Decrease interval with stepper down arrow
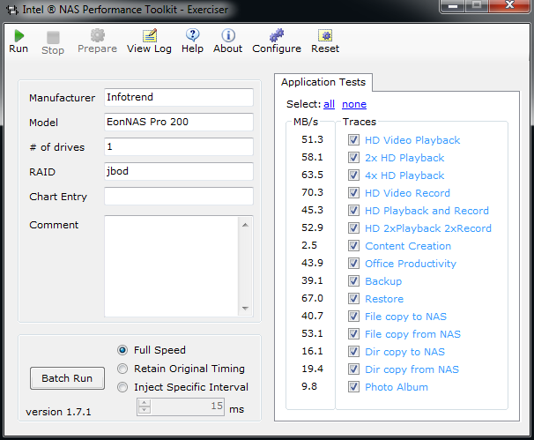The height and width of the screenshot is (440, 534). [x=145, y=410]
